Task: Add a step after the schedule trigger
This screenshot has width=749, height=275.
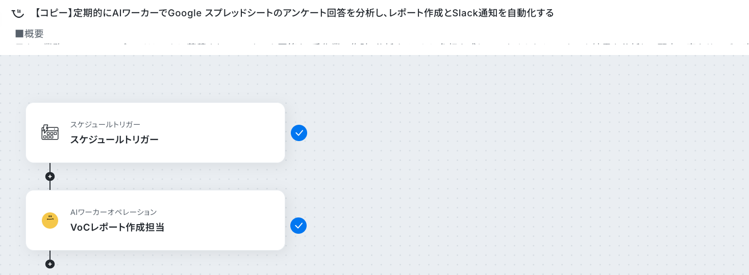Action: 49,177
